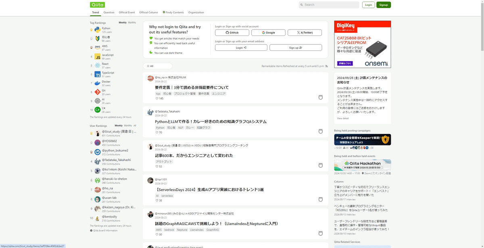
Task: Stock the GraphRAG article with bookmark icon
Action: (x=321, y=233)
